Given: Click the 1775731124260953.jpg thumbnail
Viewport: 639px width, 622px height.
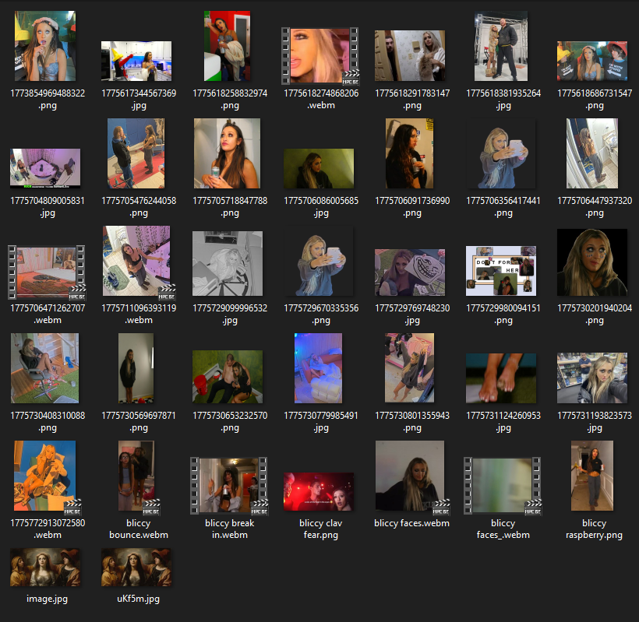Looking at the screenshot, I should (x=501, y=378).
